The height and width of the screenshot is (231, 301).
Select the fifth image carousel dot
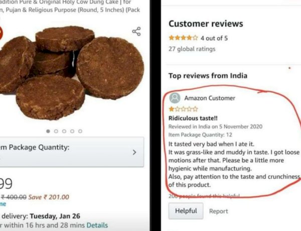[x=80, y=131]
